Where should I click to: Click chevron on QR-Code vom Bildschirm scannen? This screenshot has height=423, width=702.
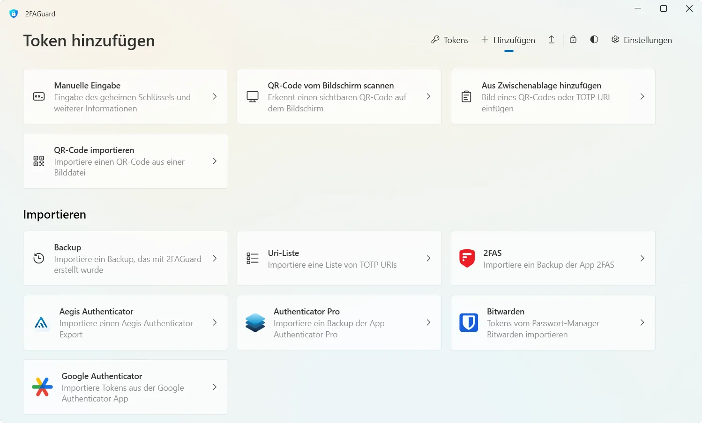(x=428, y=96)
